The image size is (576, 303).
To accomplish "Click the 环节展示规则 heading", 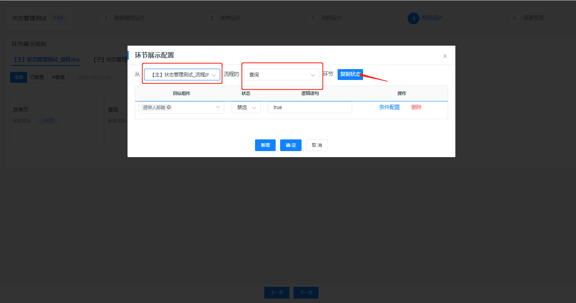I will [29, 44].
